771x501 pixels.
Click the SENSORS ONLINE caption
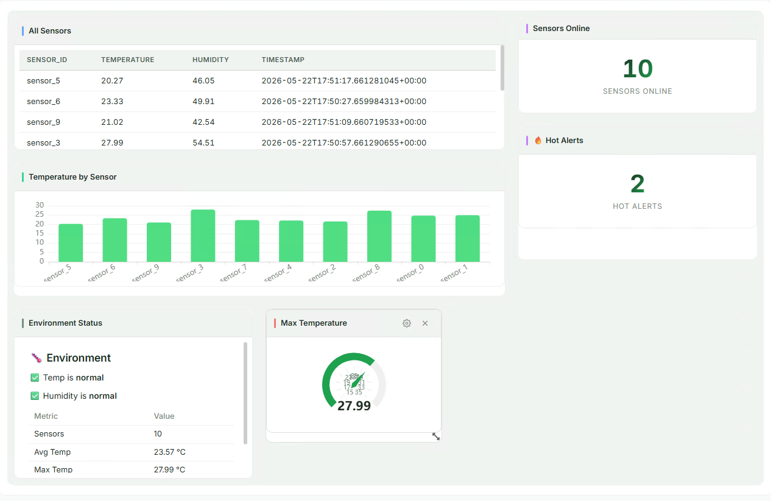coord(638,91)
